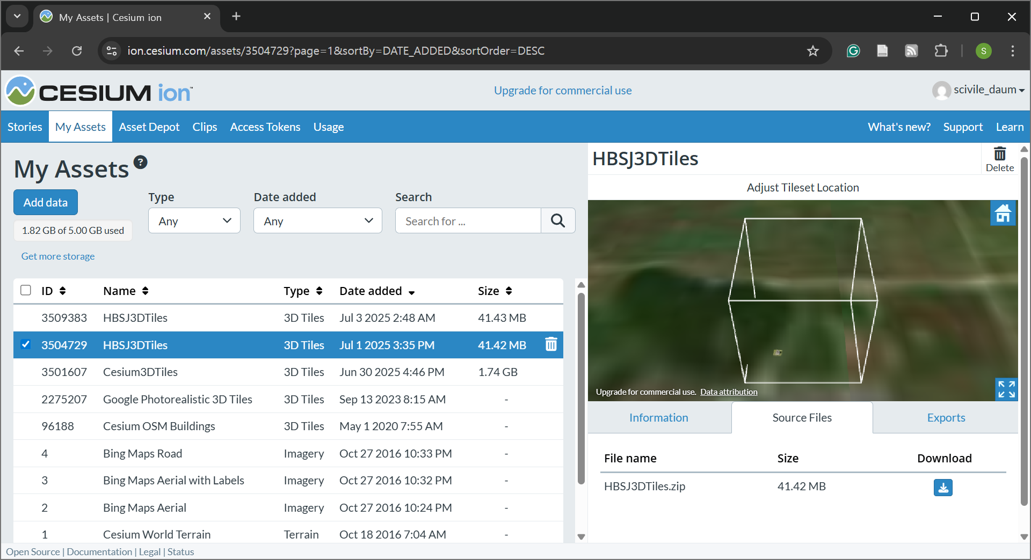Open the My Assets help question mark
The image size is (1031, 560).
141,162
